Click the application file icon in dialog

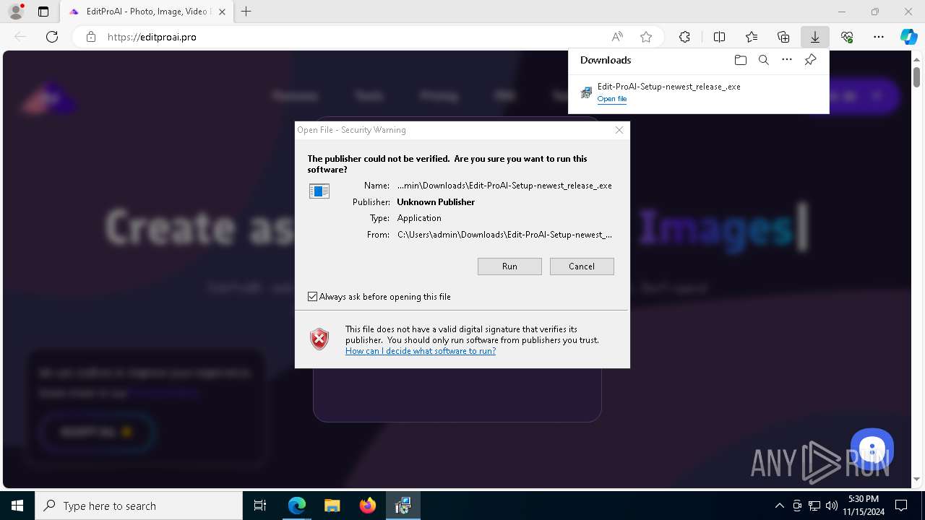coord(319,191)
